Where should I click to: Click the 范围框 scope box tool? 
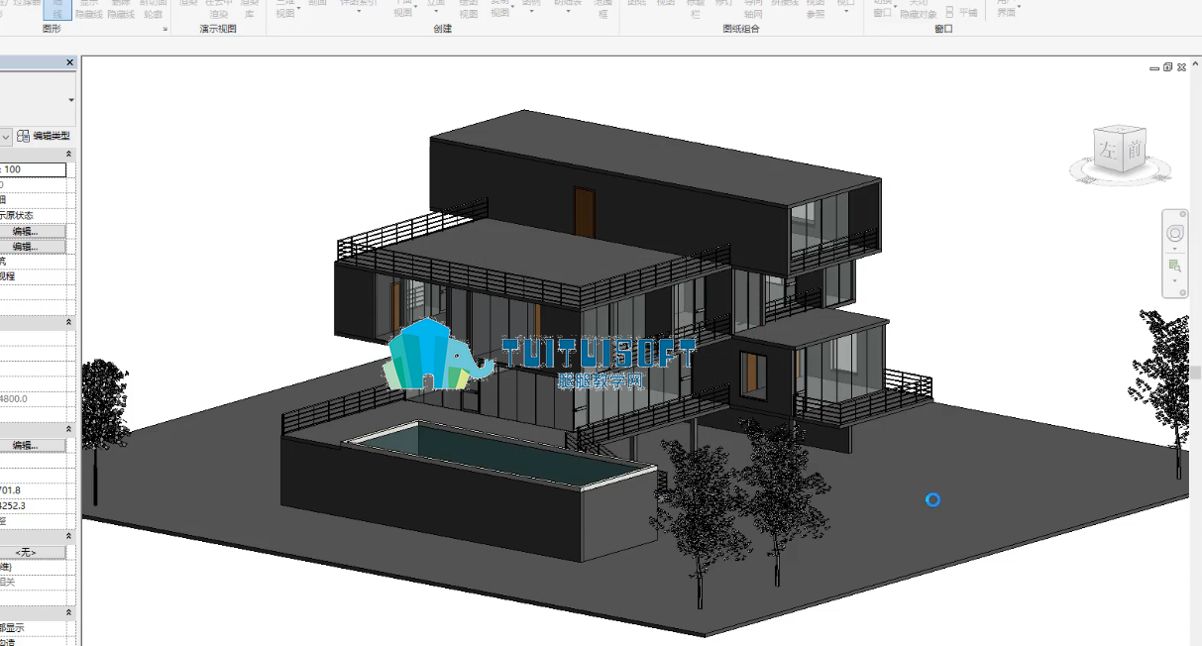pyautogui.click(x=601, y=9)
